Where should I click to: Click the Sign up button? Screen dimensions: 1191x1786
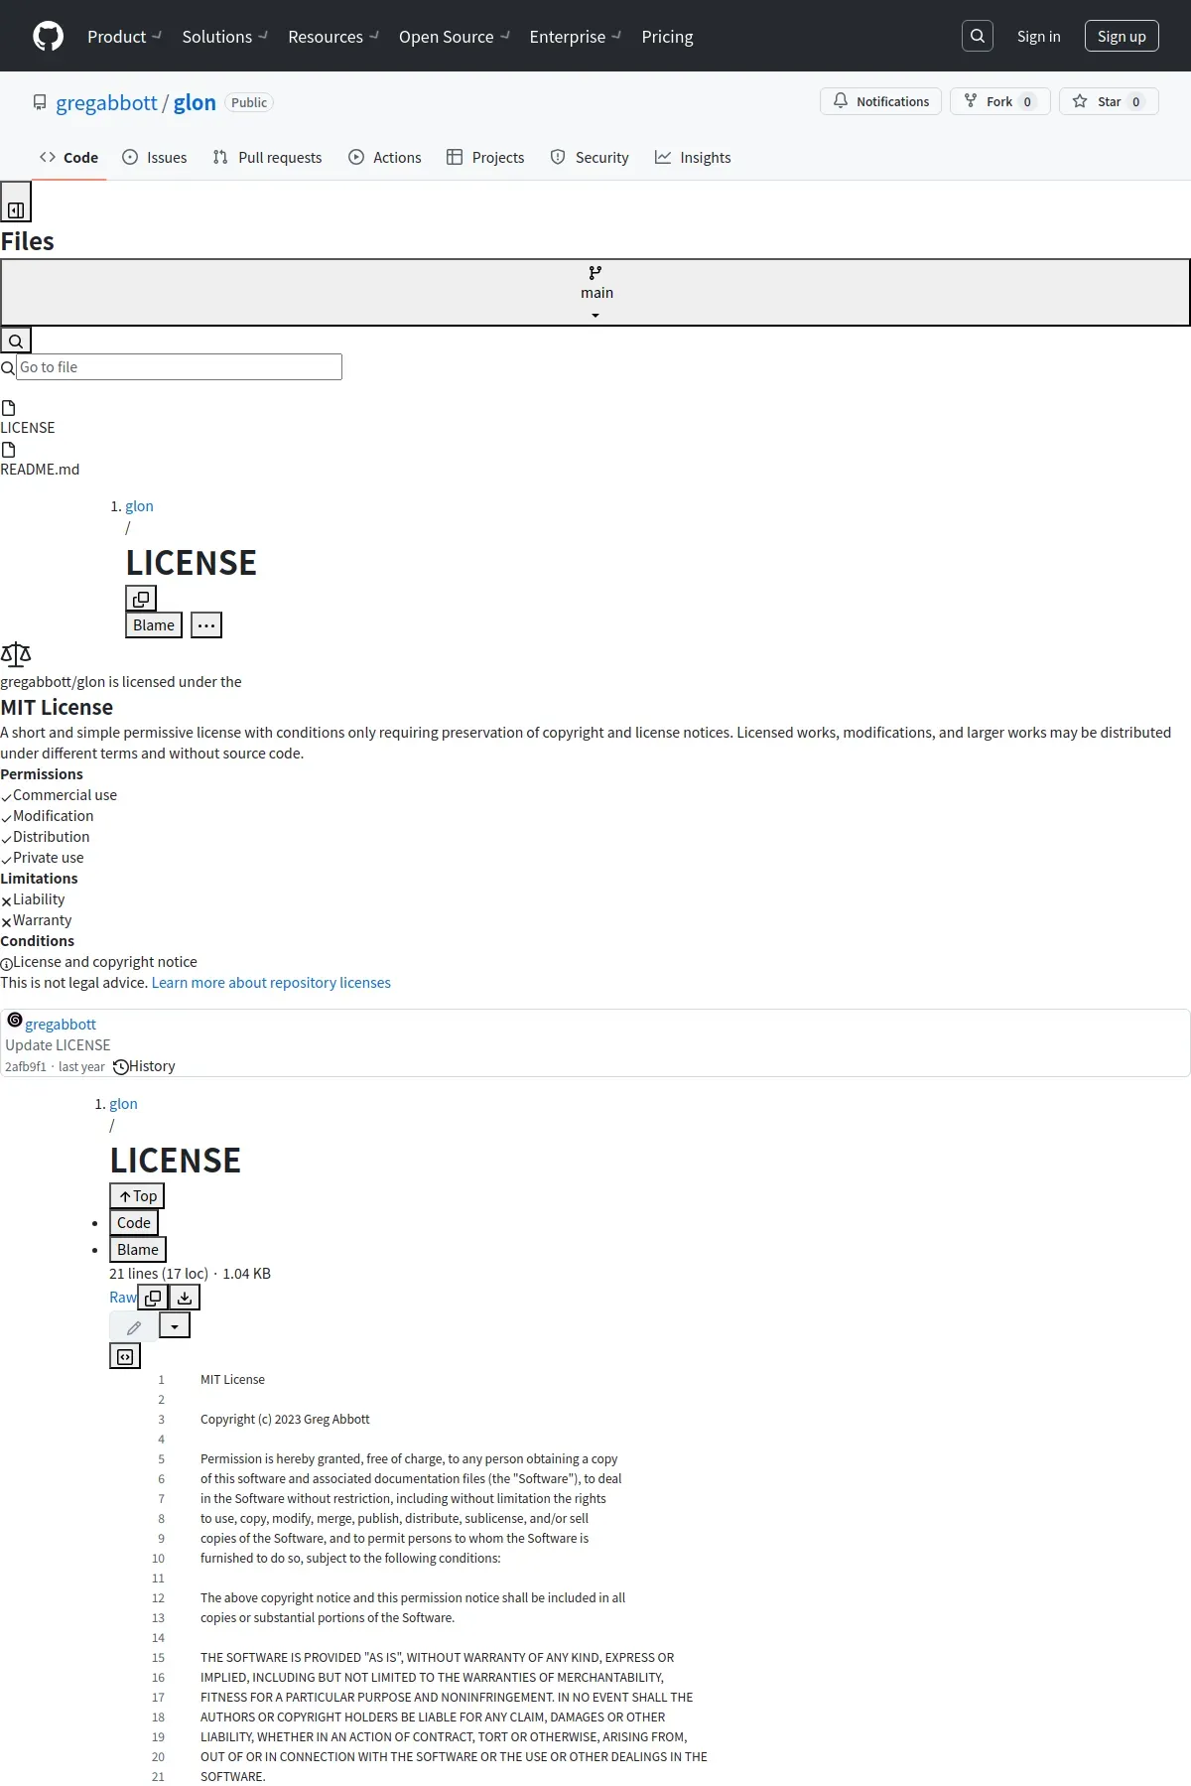1122,36
